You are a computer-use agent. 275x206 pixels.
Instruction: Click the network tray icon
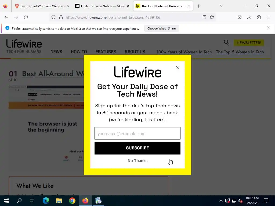point(234,201)
